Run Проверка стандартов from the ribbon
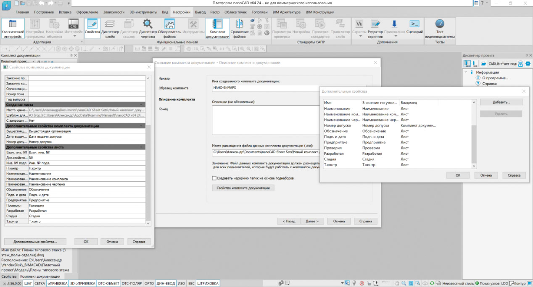533x287 pixels. [321, 29]
